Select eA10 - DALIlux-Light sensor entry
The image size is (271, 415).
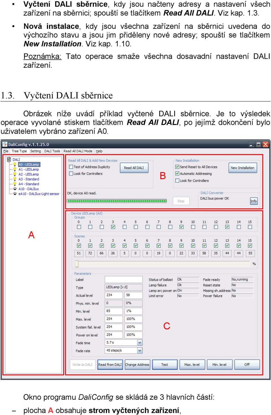pyautogui.click(x=39, y=194)
